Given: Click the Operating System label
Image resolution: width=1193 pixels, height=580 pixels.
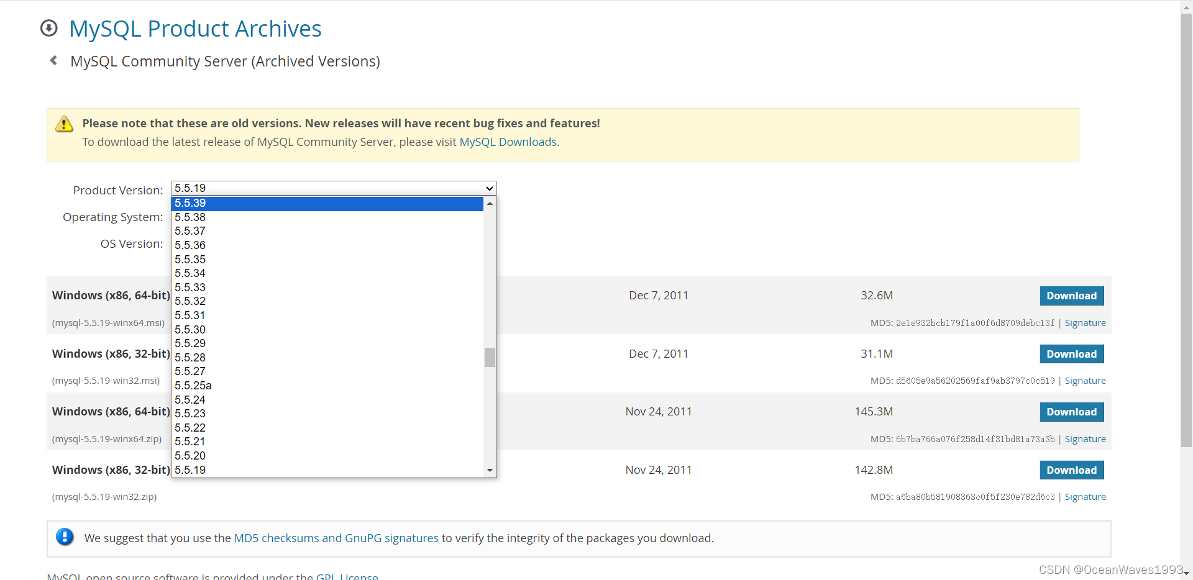Looking at the screenshot, I should (112, 217).
